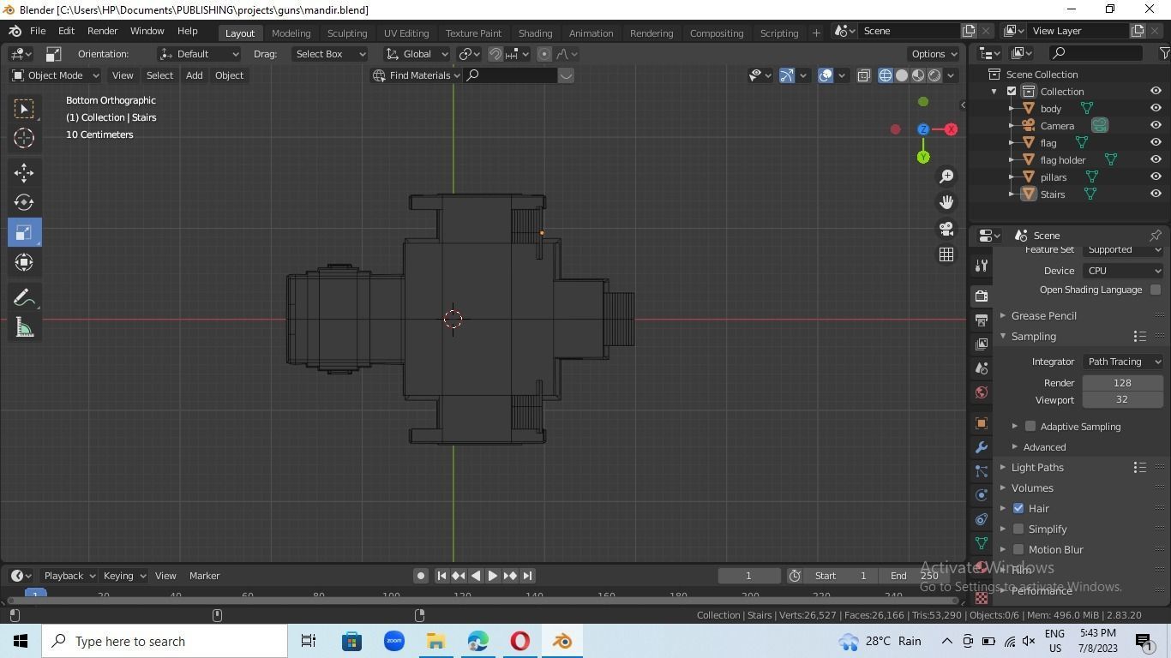1171x658 pixels.
Task: Play the animation forward
Action: click(492, 576)
